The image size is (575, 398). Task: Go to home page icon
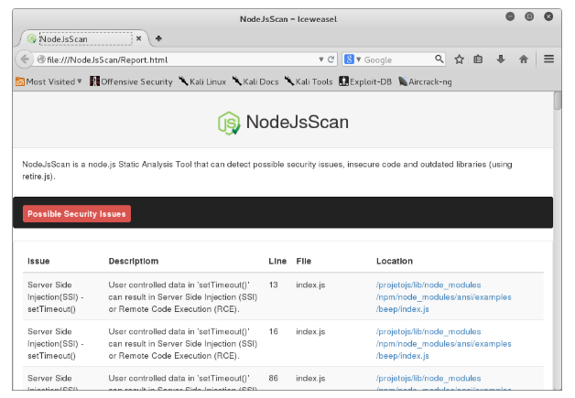click(x=524, y=59)
